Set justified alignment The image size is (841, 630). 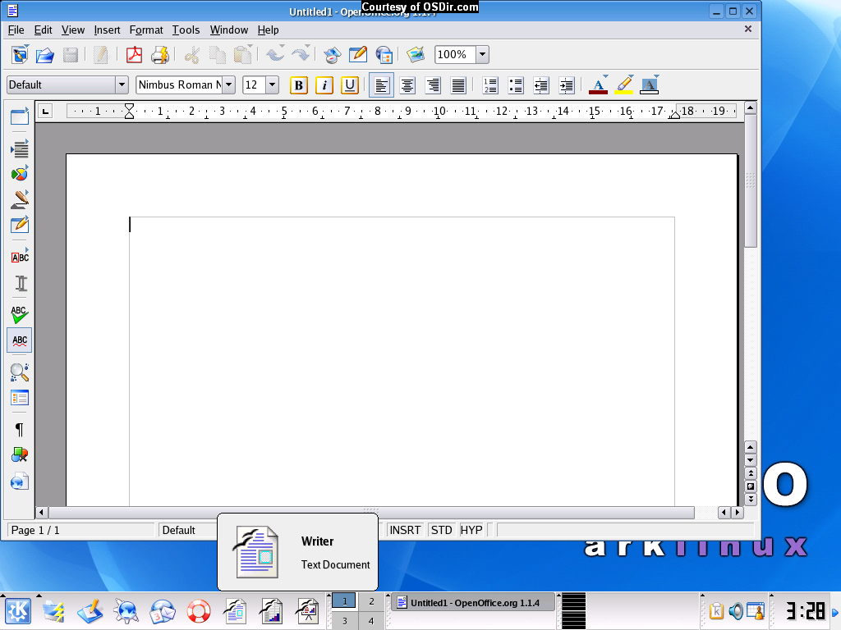point(458,85)
